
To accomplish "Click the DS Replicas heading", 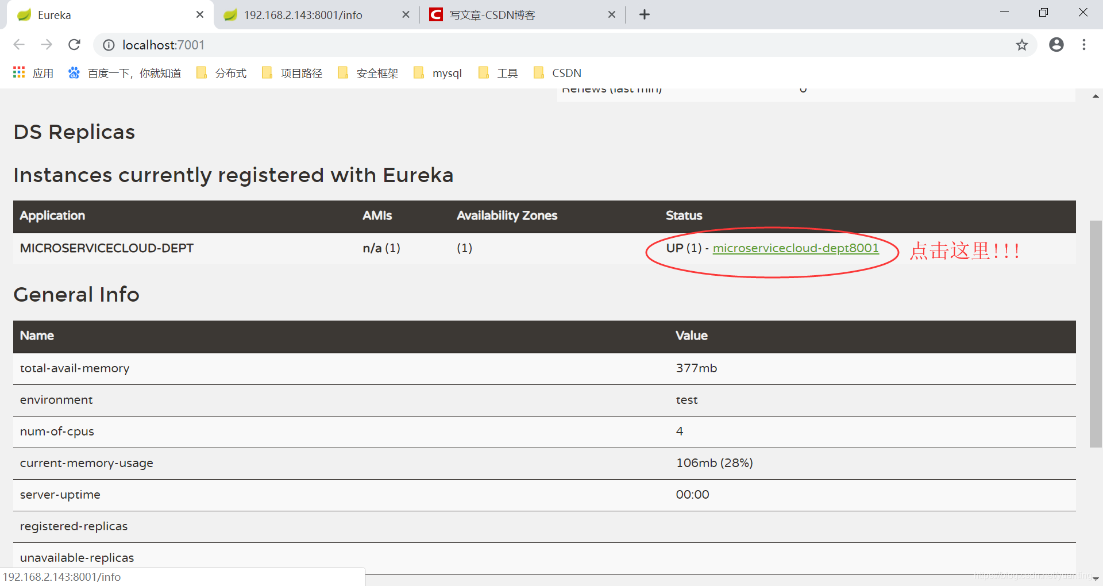I will coord(74,132).
